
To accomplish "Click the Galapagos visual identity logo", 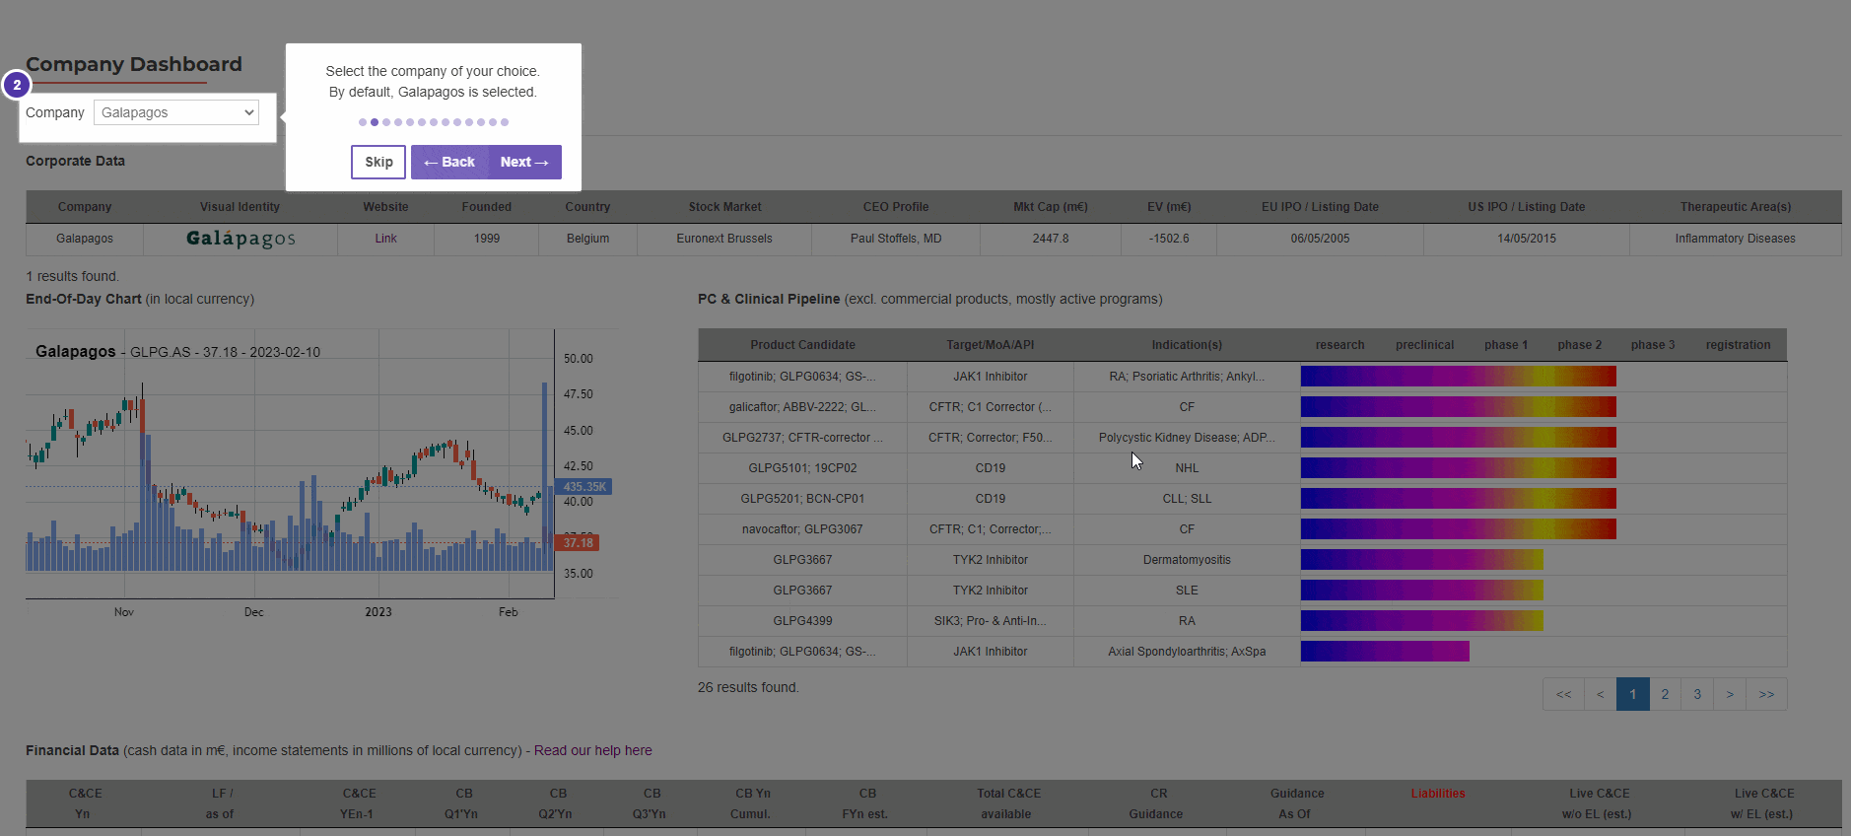I will click(240, 239).
